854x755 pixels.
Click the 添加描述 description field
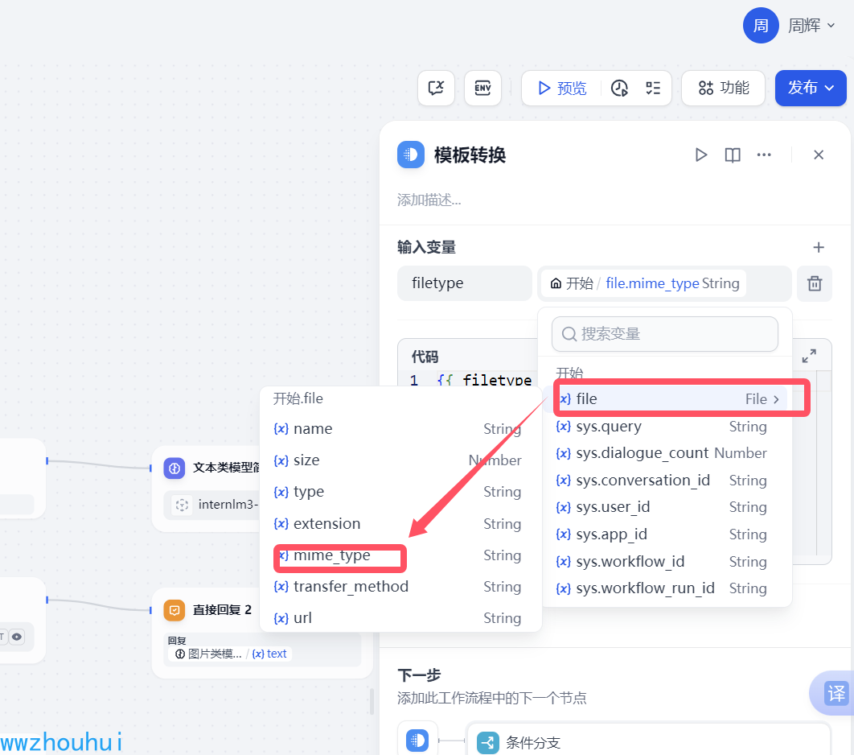(429, 200)
